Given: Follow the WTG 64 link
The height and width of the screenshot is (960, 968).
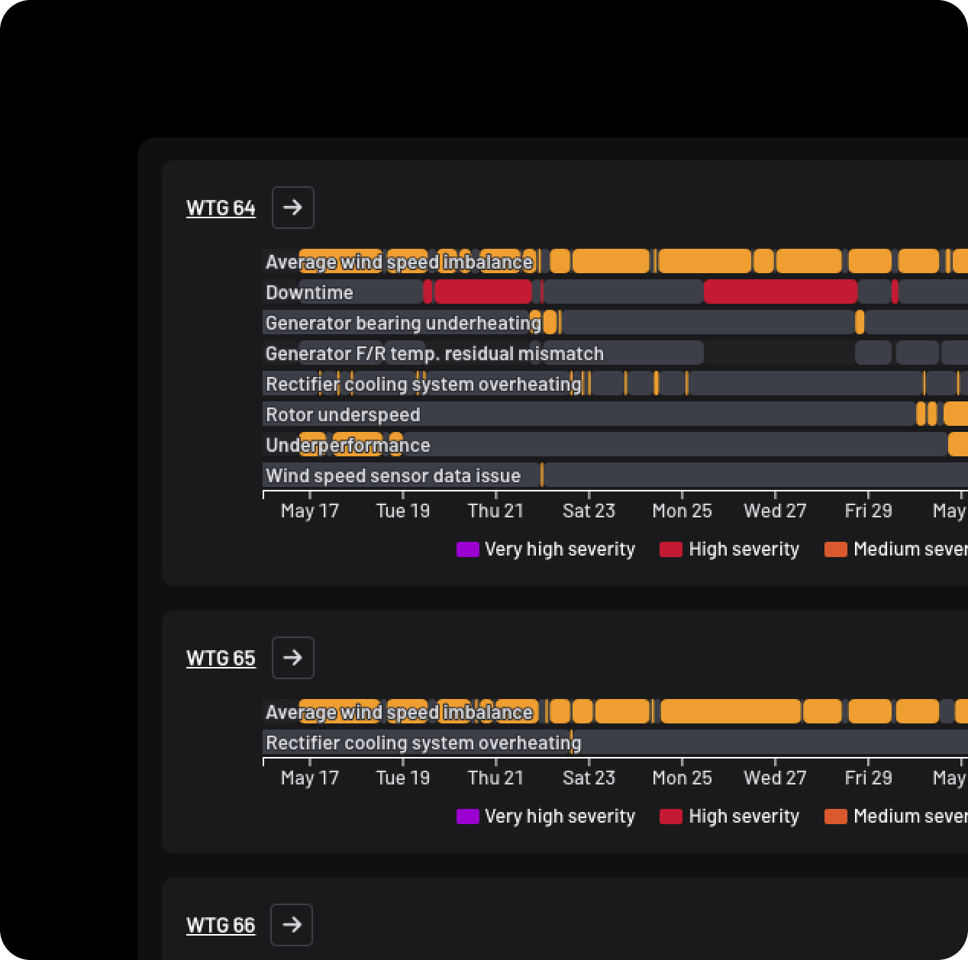Looking at the screenshot, I should pyautogui.click(x=221, y=208).
